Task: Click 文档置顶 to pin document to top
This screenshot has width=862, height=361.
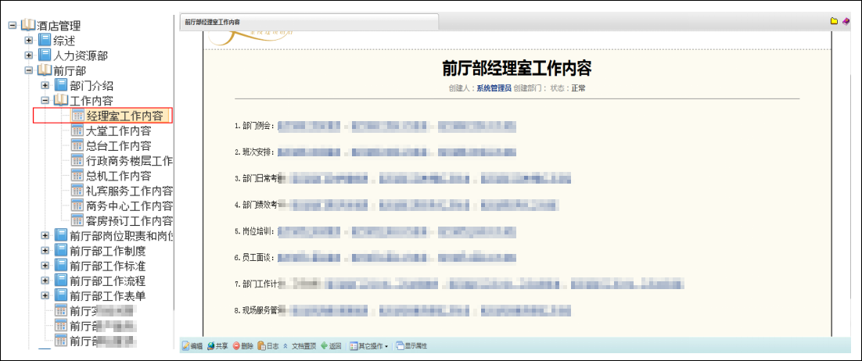Action: 303,345
